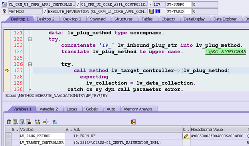The image size is (249, 146).
Task: Select the LV_PLUG_METHOD variable name cell
Action: [x=42, y=136]
